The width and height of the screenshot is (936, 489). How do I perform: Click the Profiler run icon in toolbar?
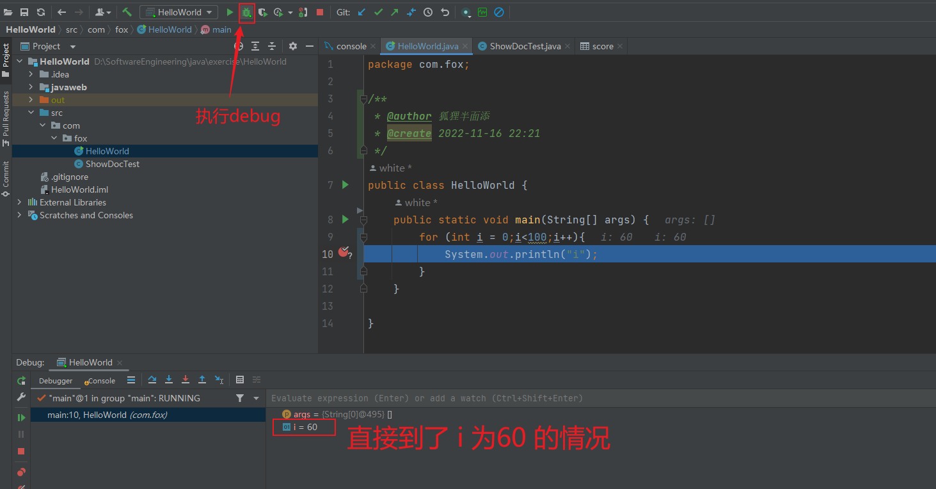pyautogui.click(x=278, y=12)
